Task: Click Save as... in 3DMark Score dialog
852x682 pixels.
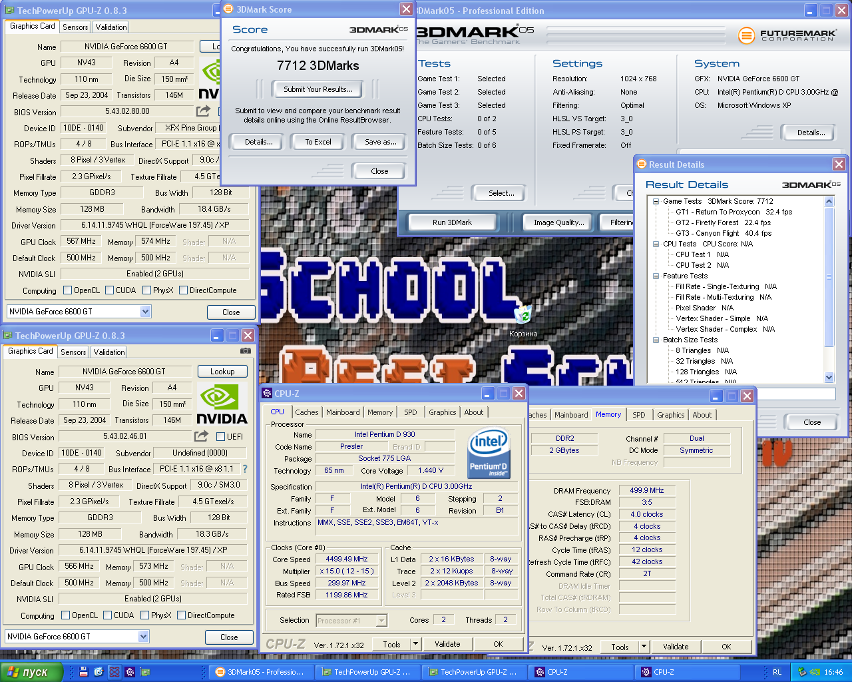Action: click(381, 142)
